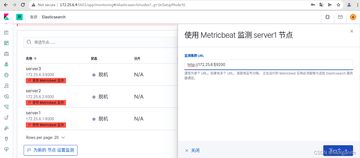Open the Dev Tools sidebar icon
This screenshot has height=158, width=360.
click(x=6, y=139)
